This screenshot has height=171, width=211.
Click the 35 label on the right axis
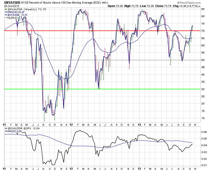pyautogui.click(x=203, y=82)
